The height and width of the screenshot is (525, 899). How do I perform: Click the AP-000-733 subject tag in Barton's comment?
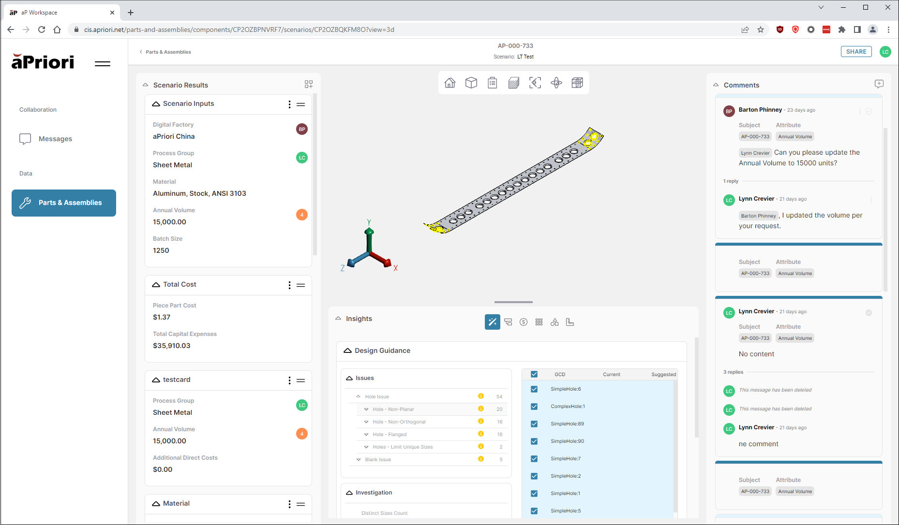pyautogui.click(x=755, y=136)
